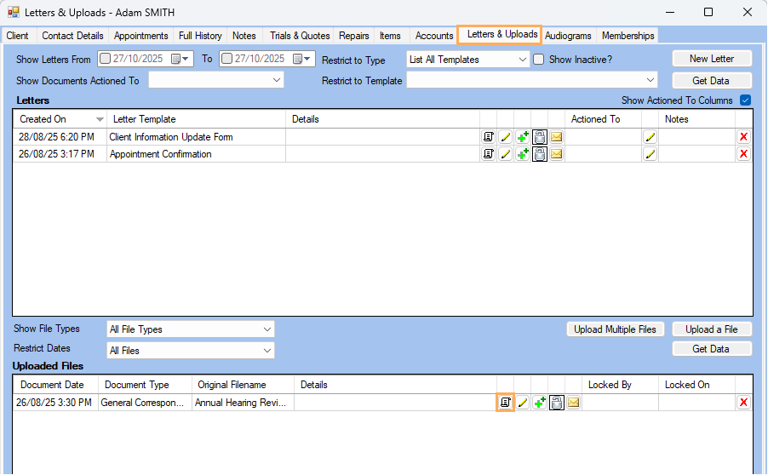Open the Trials & Quotes tab
The width and height of the screenshot is (768, 475).
pyautogui.click(x=300, y=36)
